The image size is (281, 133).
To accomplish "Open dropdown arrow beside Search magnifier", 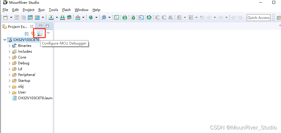I will [109, 17].
